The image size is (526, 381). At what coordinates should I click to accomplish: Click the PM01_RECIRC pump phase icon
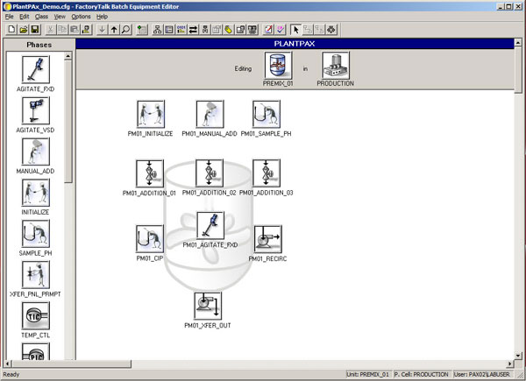[x=267, y=239]
